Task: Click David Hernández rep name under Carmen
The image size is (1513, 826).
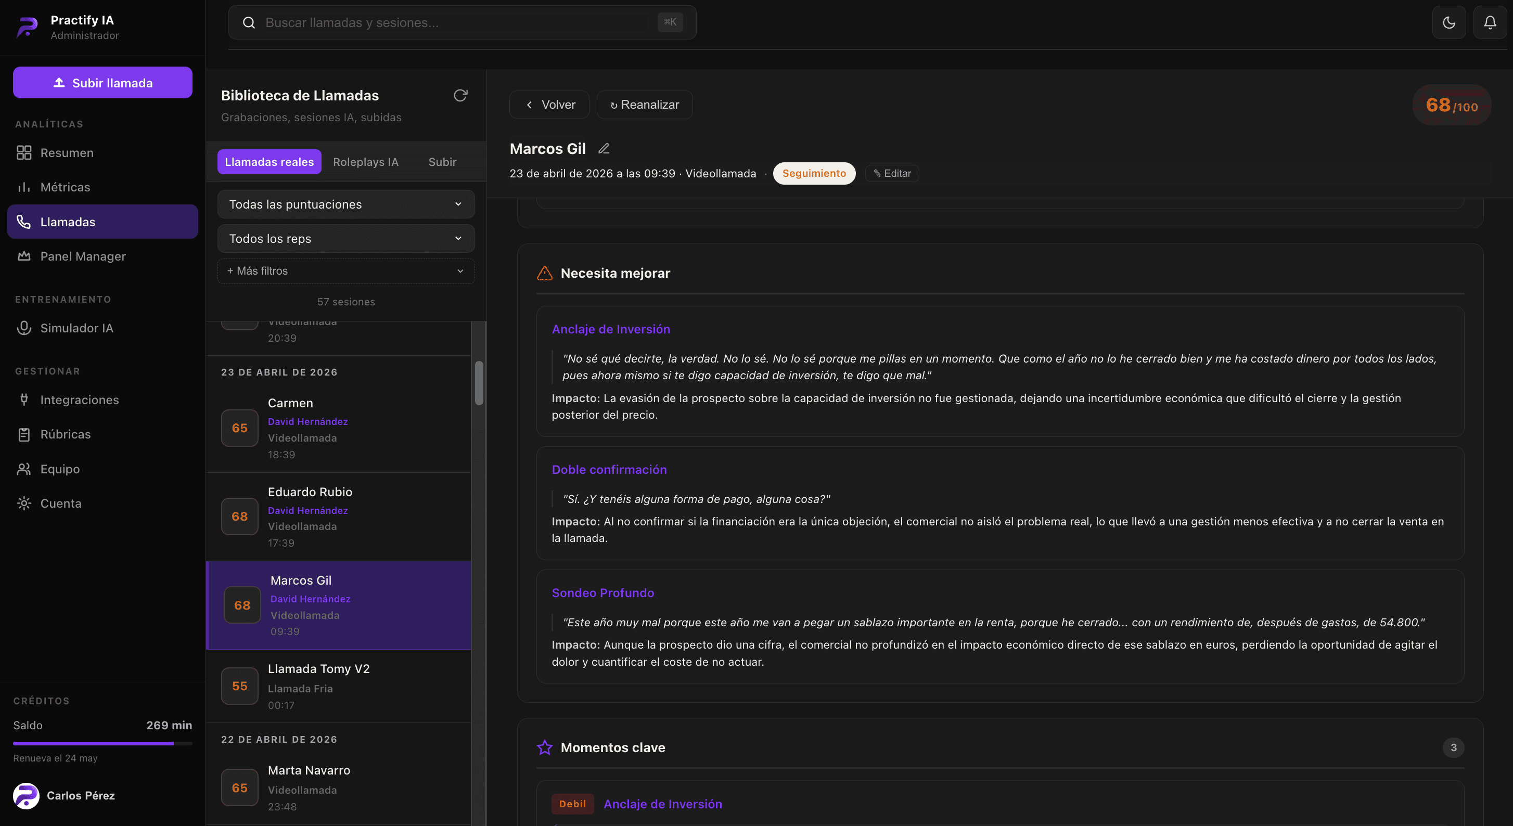Action: (308, 421)
